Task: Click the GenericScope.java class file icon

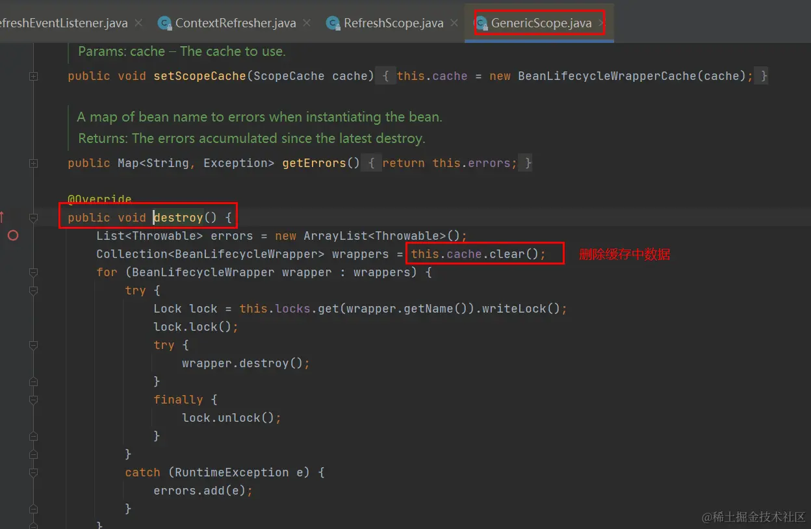Action: (482, 23)
